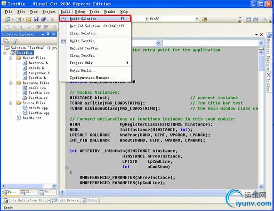Screen dimensions: 274x211
Task: Select Resource.h in Solution Explorer
Action: 38,63
